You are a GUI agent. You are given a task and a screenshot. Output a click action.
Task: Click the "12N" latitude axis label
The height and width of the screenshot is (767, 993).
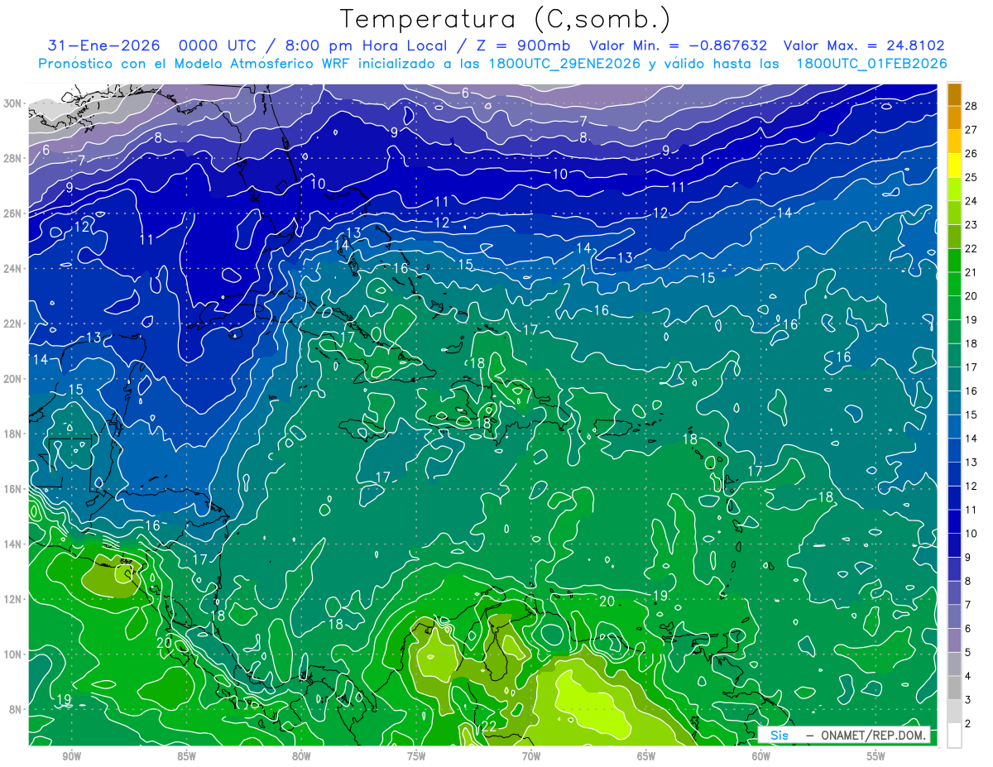(12, 599)
